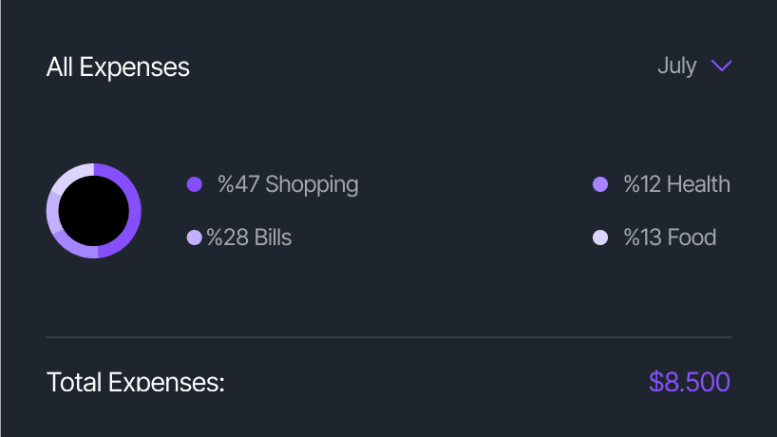This screenshot has height=437, width=777.
Task: Open the July month dropdown
Action: [677, 66]
